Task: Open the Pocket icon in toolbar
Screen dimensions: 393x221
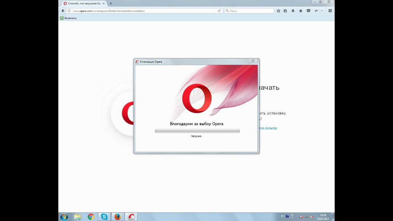Action: click(x=309, y=11)
